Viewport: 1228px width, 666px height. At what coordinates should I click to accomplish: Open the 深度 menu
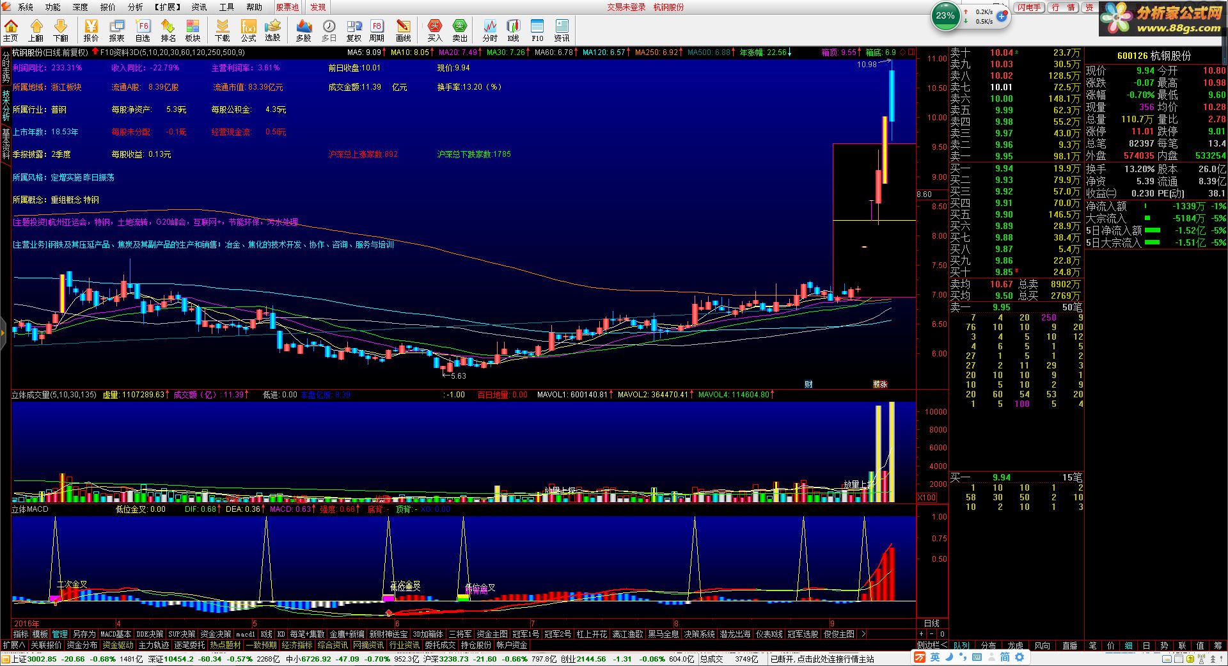81,7
